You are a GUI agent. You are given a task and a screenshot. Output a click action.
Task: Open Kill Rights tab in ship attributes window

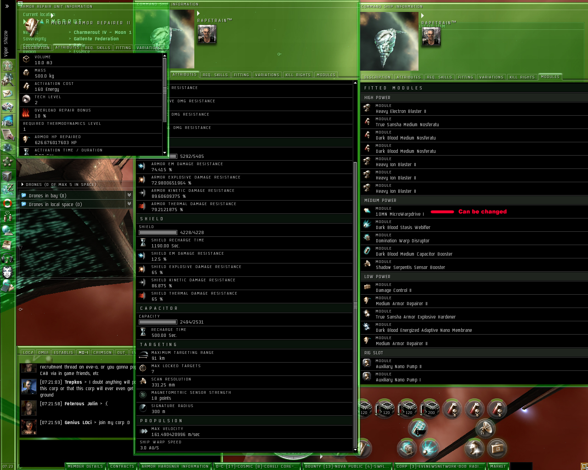[298, 75]
